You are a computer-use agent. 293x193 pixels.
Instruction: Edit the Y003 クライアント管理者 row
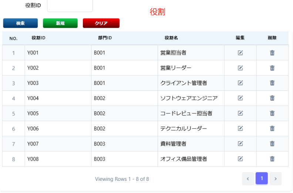(240, 83)
